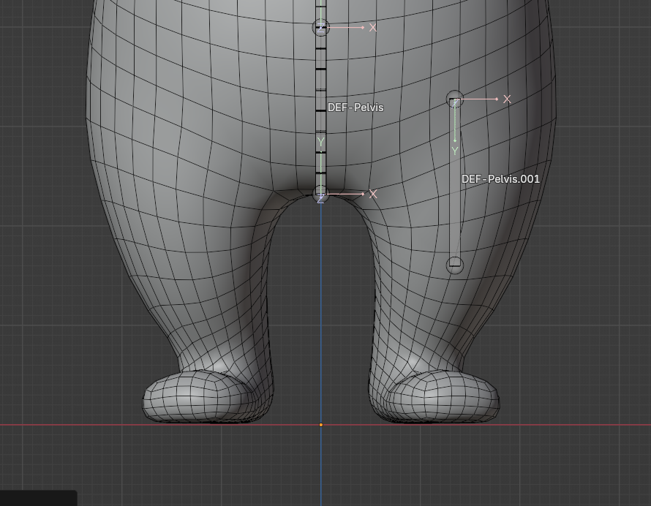Click the X arrow at the DEF-Pelvis tail gizmo
The width and height of the screenshot is (651, 506).
[362, 194]
